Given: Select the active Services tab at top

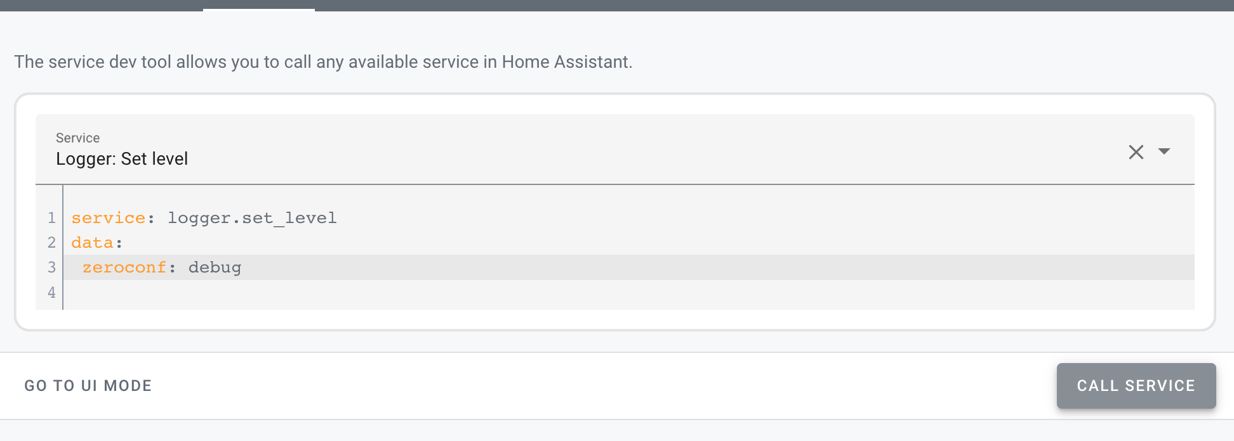Looking at the screenshot, I should (258, 6).
